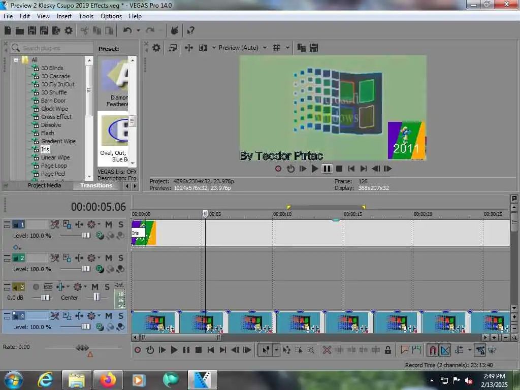This screenshot has width=520, height=390.
Task: Open Video Preview properties gear icon
Action: coord(156,48)
